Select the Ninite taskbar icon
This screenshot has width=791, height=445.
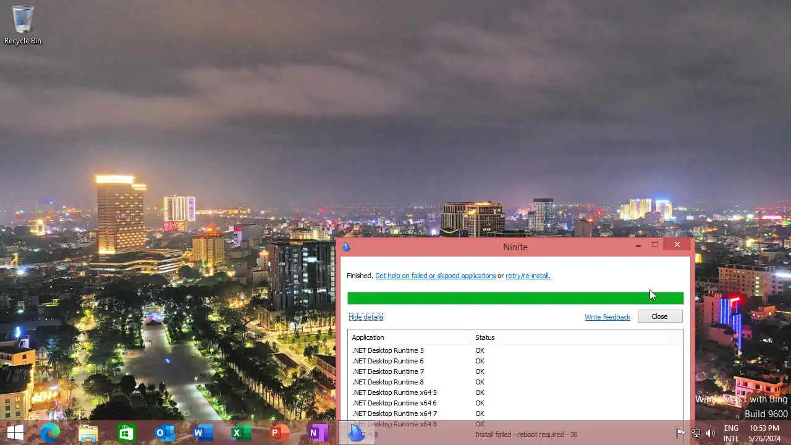tap(357, 433)
